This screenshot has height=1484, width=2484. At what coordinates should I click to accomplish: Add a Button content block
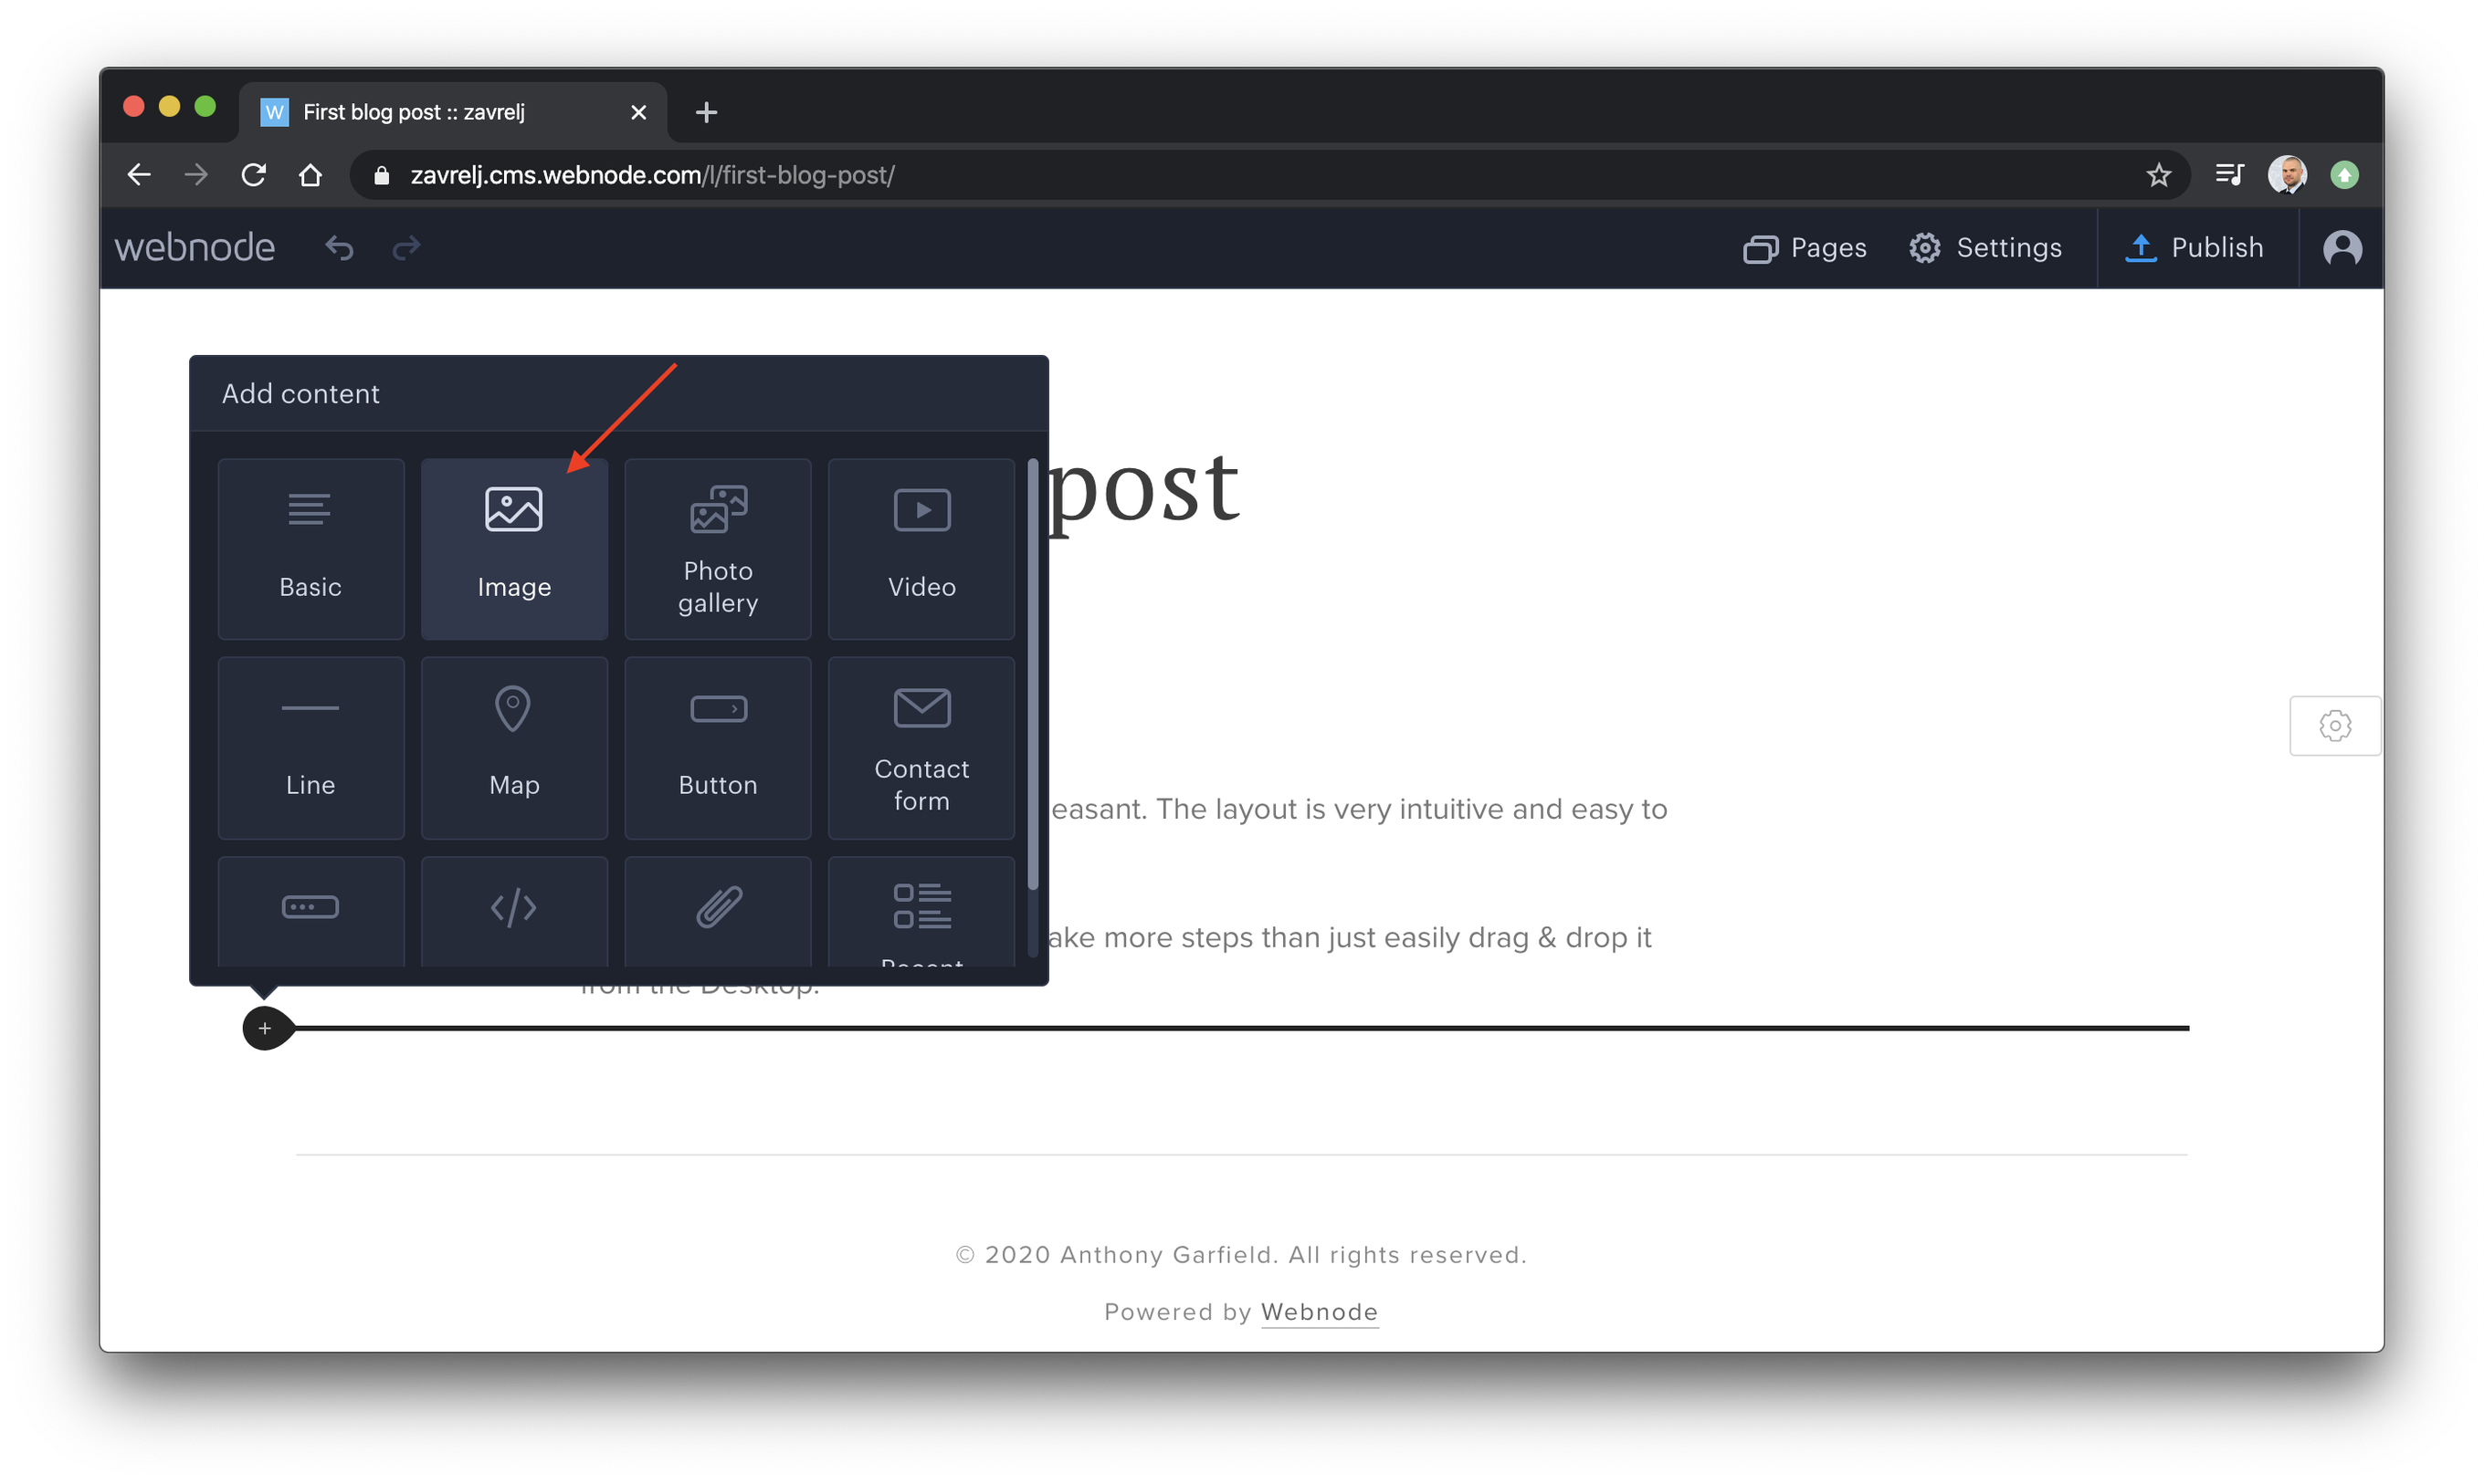point(719,748)
